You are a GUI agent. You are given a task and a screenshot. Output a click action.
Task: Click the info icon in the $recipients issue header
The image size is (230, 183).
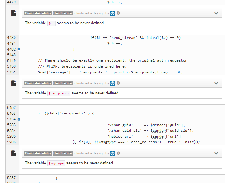tap(118, 83)
